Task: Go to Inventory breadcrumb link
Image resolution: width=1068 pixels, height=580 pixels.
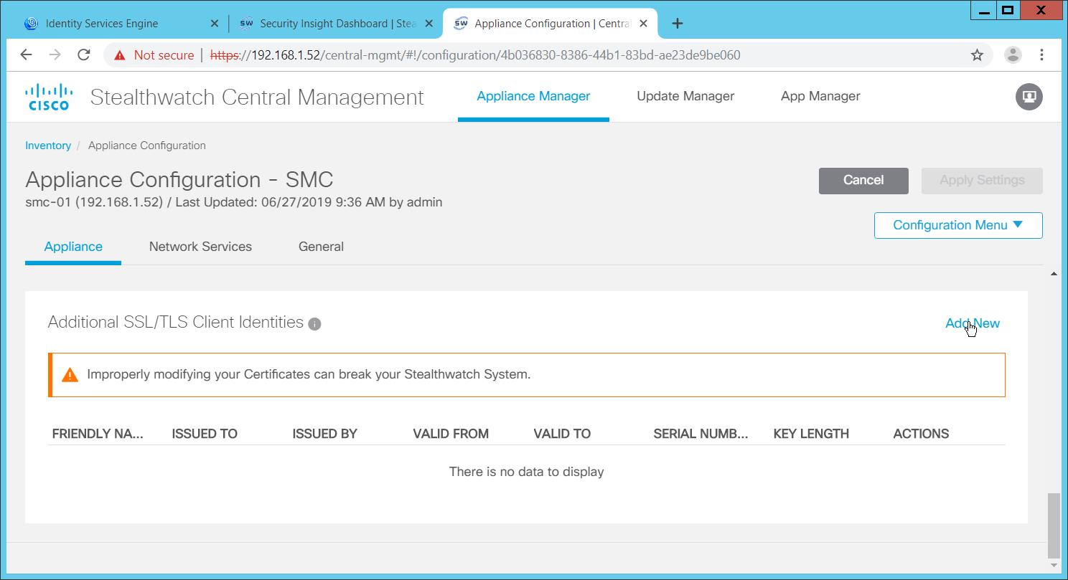Action: click(x=48, y=146)
